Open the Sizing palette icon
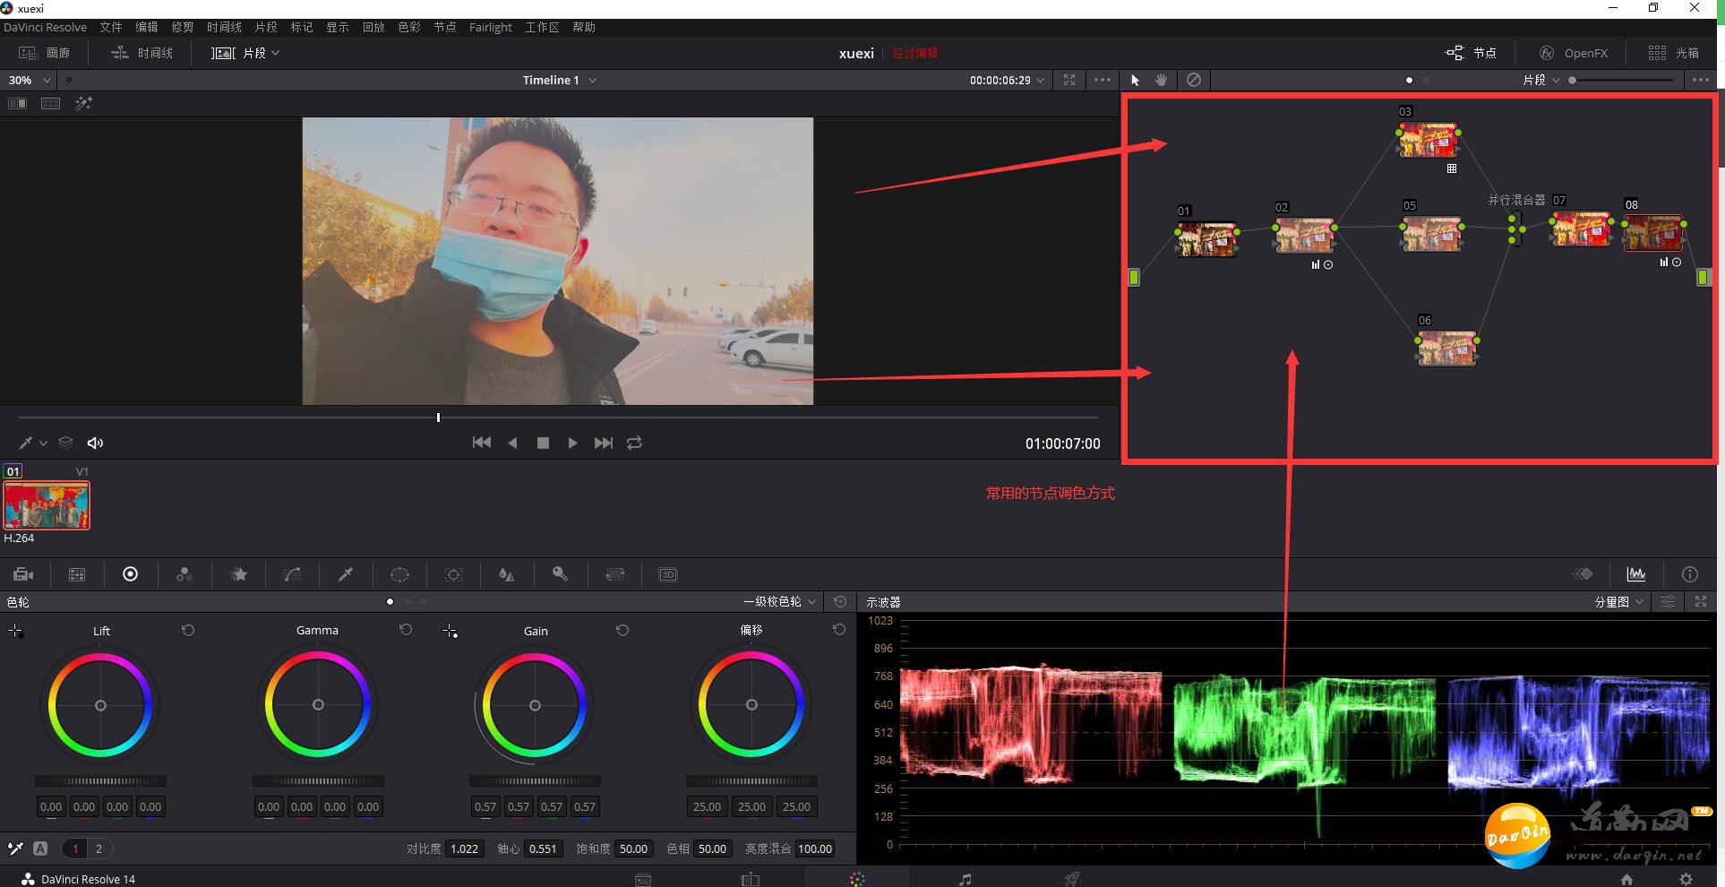The width and height of the screenshot is (1725, 887). 614,574
